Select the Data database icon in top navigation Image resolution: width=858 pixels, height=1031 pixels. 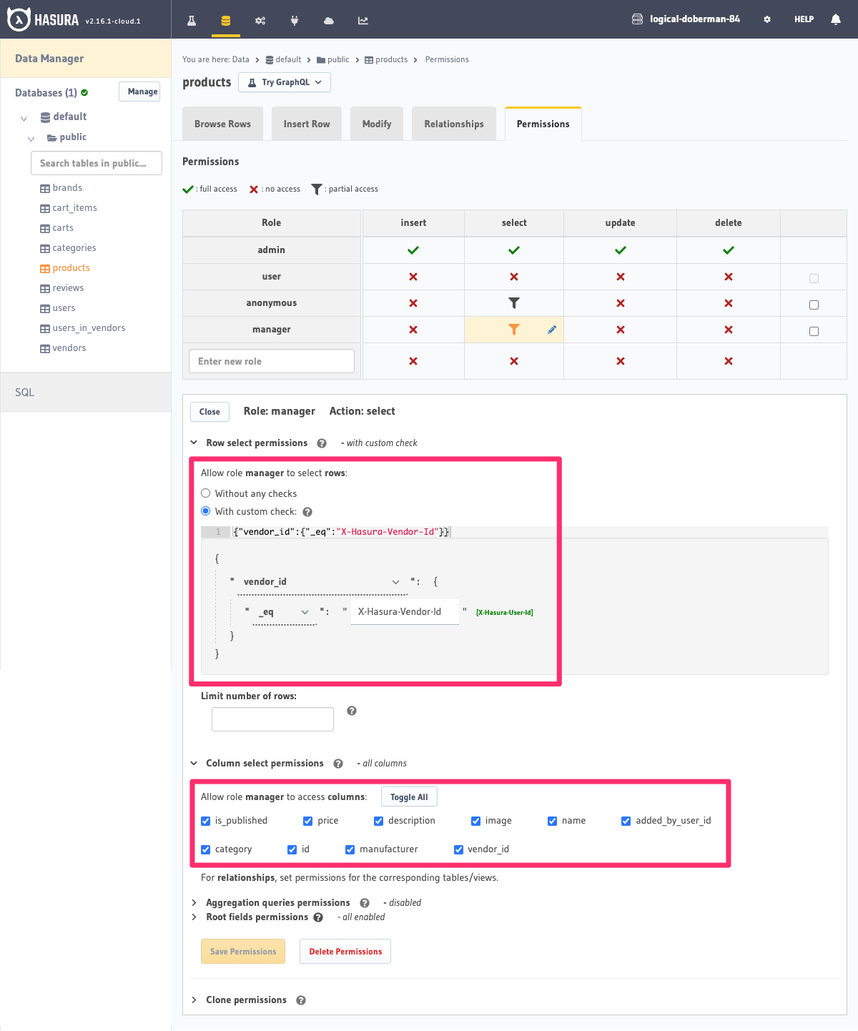[225, 19]
